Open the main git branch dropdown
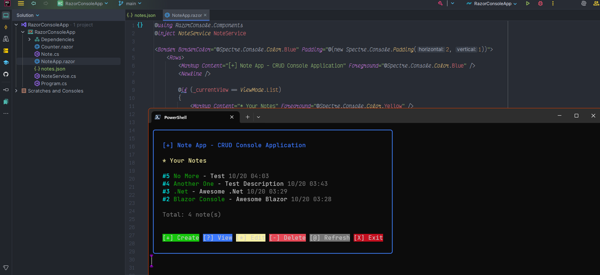The height and width of the screenshot is (275, 600). [130, 3]
